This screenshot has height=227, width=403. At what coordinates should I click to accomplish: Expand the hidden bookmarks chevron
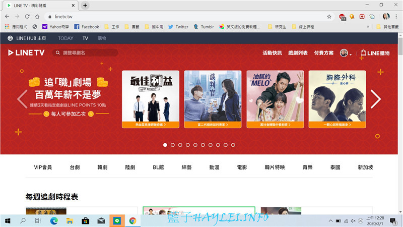tap(368, 27)
